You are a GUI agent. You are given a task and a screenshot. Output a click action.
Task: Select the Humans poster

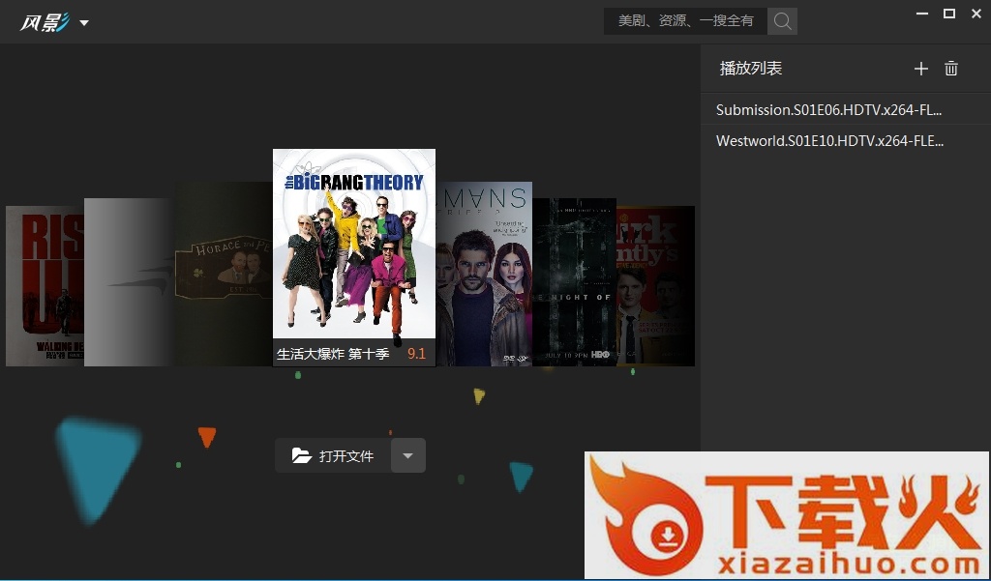484,275
